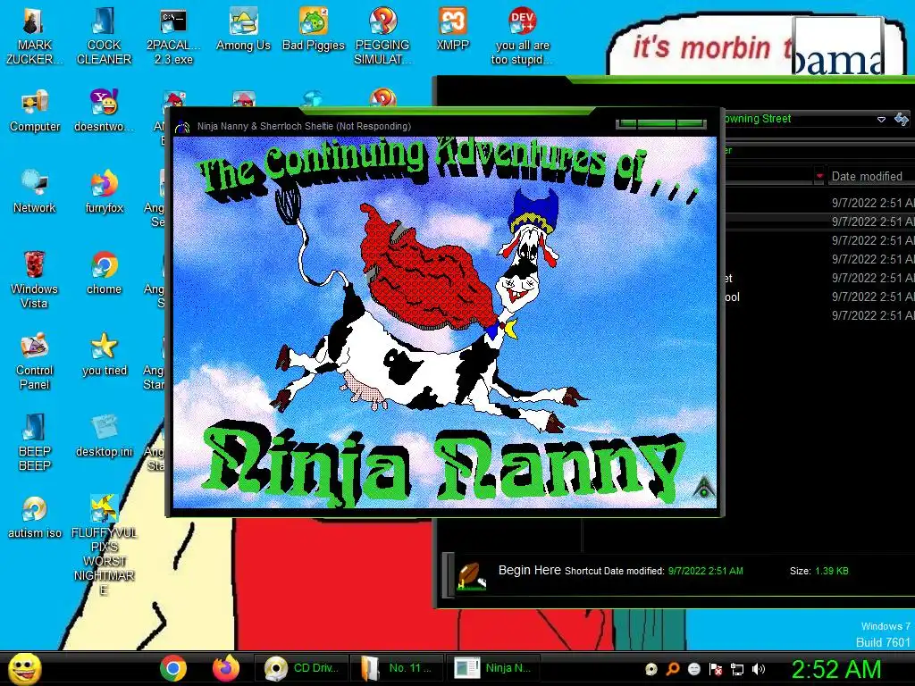Select the Network desktop icon

point(35,192)
